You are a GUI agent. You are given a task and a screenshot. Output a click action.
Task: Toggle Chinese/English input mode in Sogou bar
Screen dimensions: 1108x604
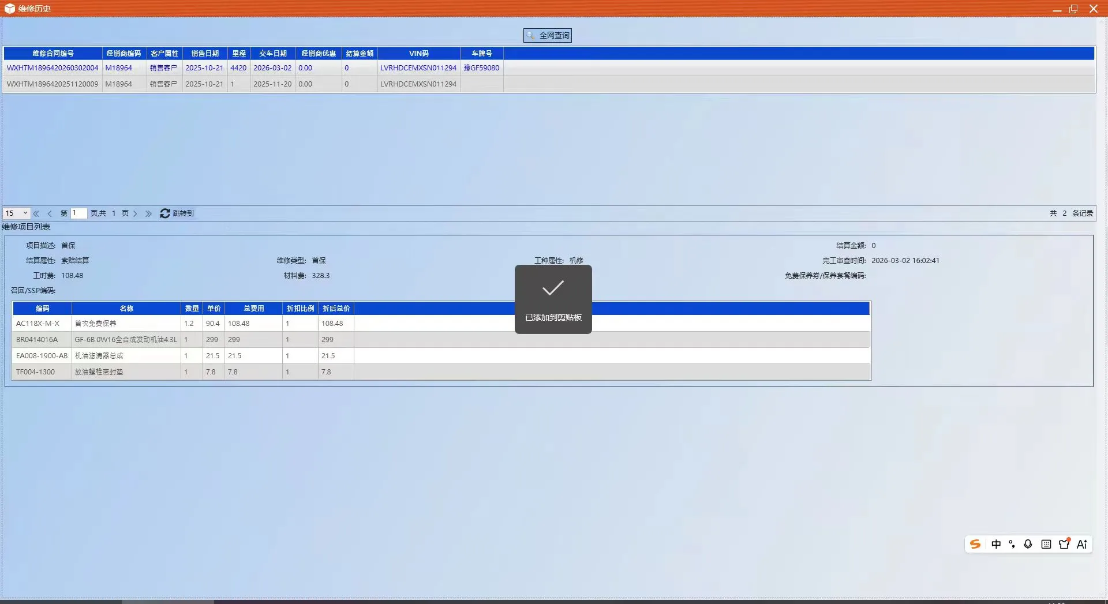click(x=996, y=544)
